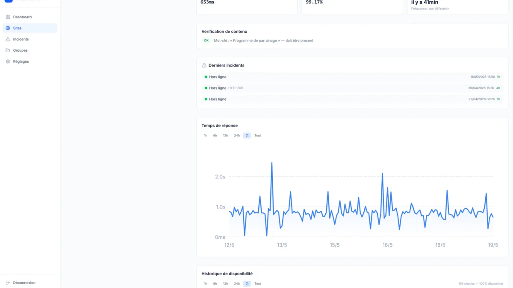Viewport: 513px width, 288px height.
Task: Click the 4h duration badge of HTTP 500 incident
Action: (498, 88)
